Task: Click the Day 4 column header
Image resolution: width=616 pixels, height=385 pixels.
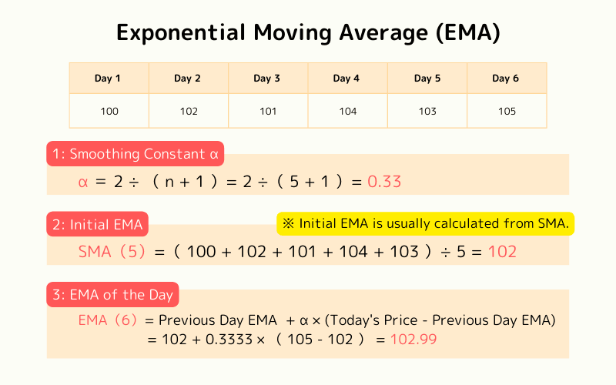Action: click(346, 79)
